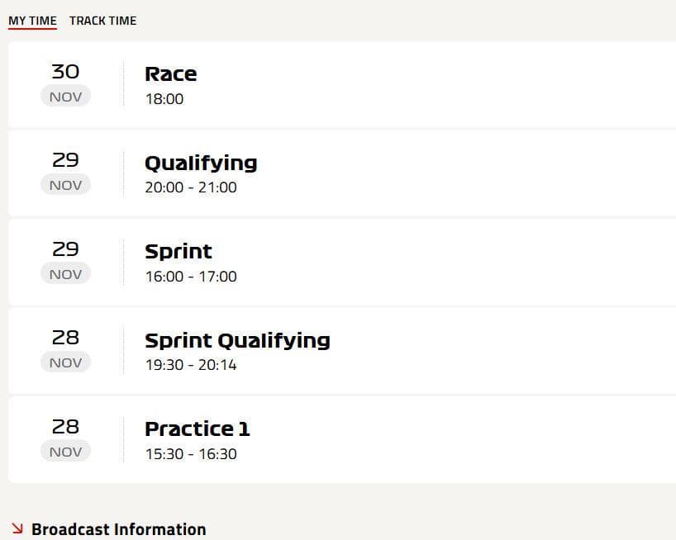Switch to the MY TIME tab

tap(32, 21)
